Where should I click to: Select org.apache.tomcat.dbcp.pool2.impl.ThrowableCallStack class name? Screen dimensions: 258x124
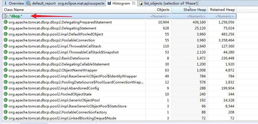55,46
